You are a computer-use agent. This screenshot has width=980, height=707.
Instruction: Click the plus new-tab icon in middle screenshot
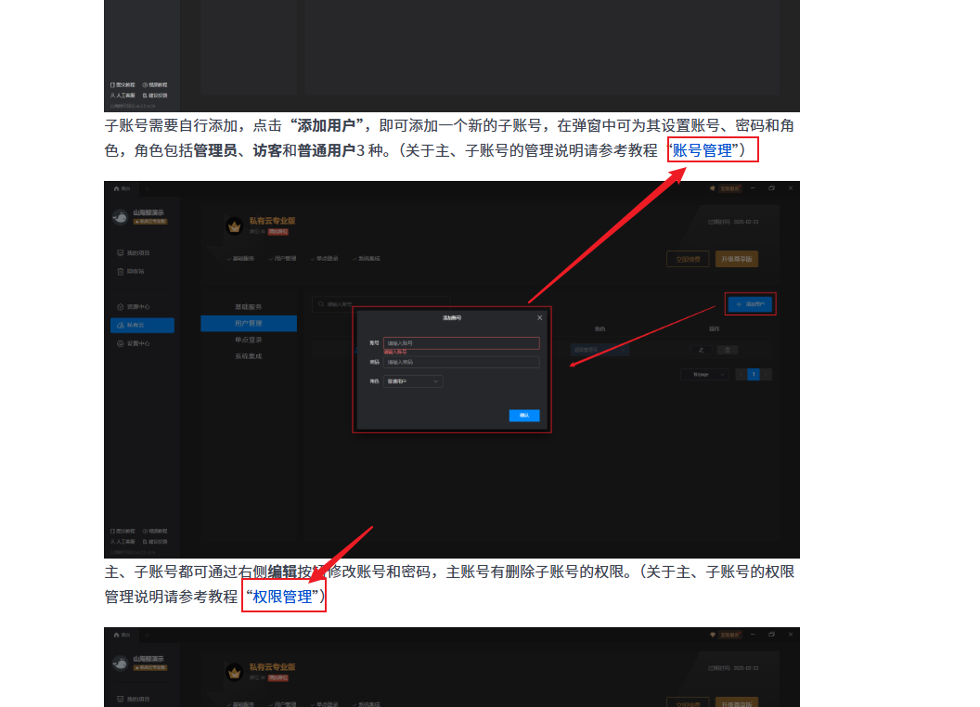point(147,188)
